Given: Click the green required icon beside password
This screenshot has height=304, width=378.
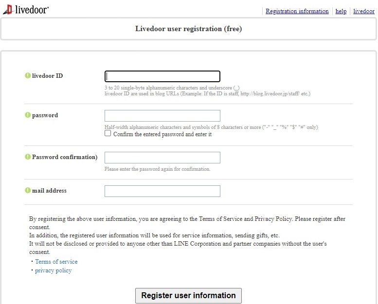Looking at the screenshot, I should 28,115.
